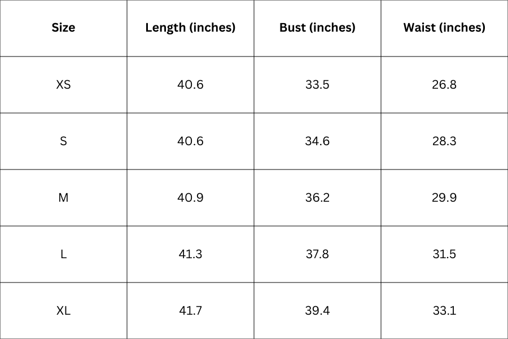Select the S size row label

[63, 141]
